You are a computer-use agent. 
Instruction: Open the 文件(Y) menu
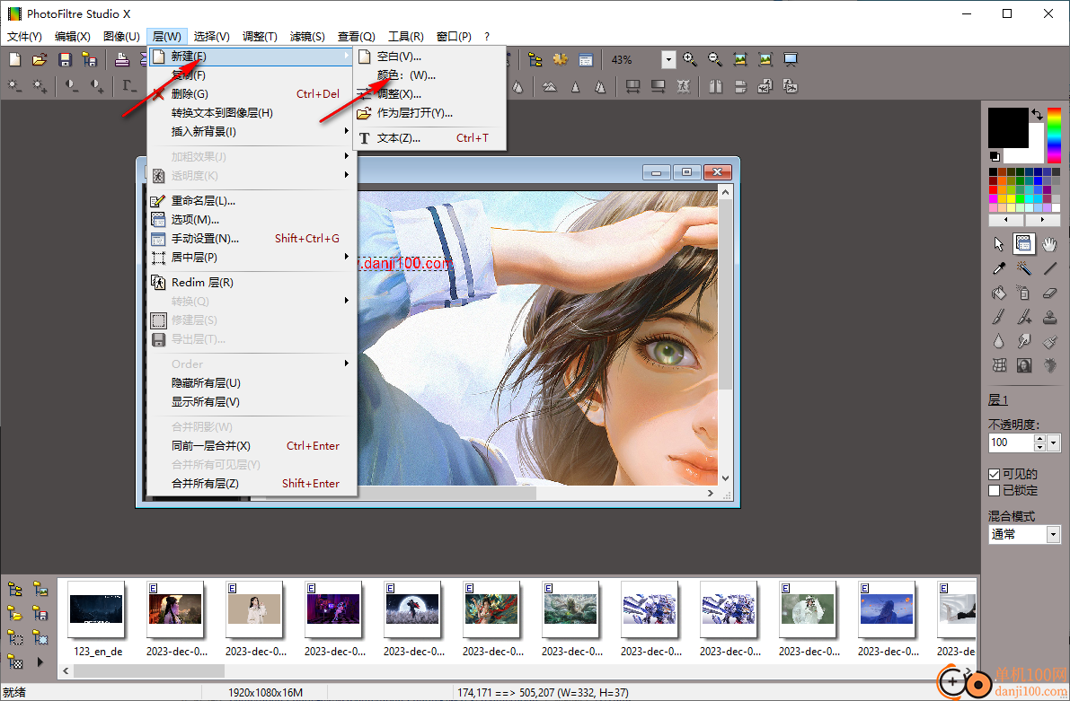coord(24,36)
